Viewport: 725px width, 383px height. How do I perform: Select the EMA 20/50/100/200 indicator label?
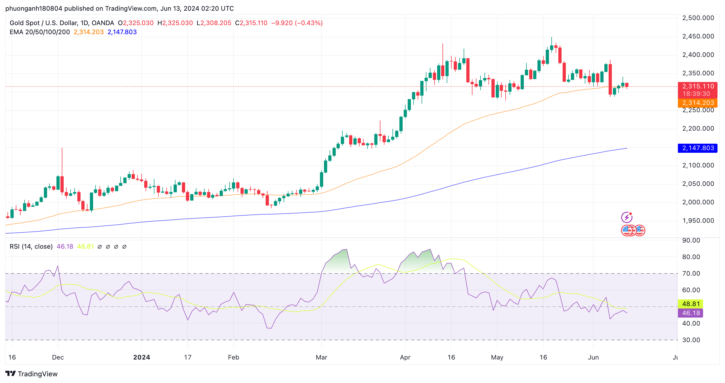pos(40,32)
